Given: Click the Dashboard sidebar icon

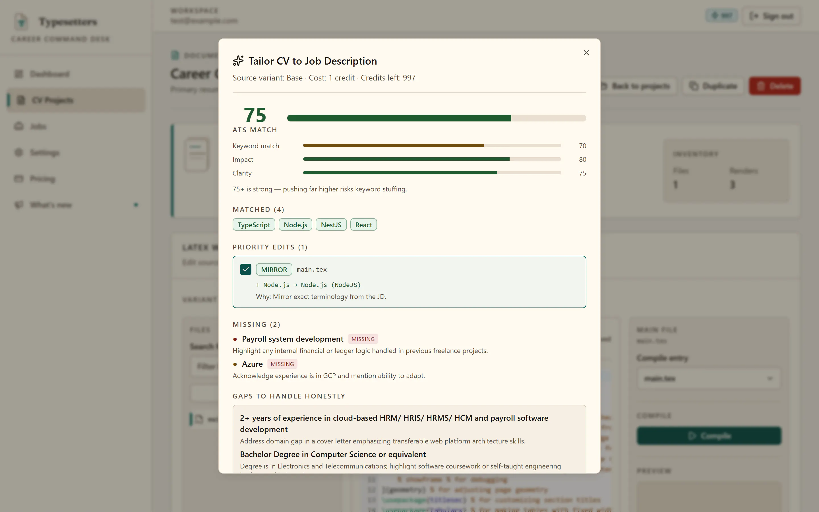Looking at the screenshot, I should pyautogui.click(x=19, y=74).
